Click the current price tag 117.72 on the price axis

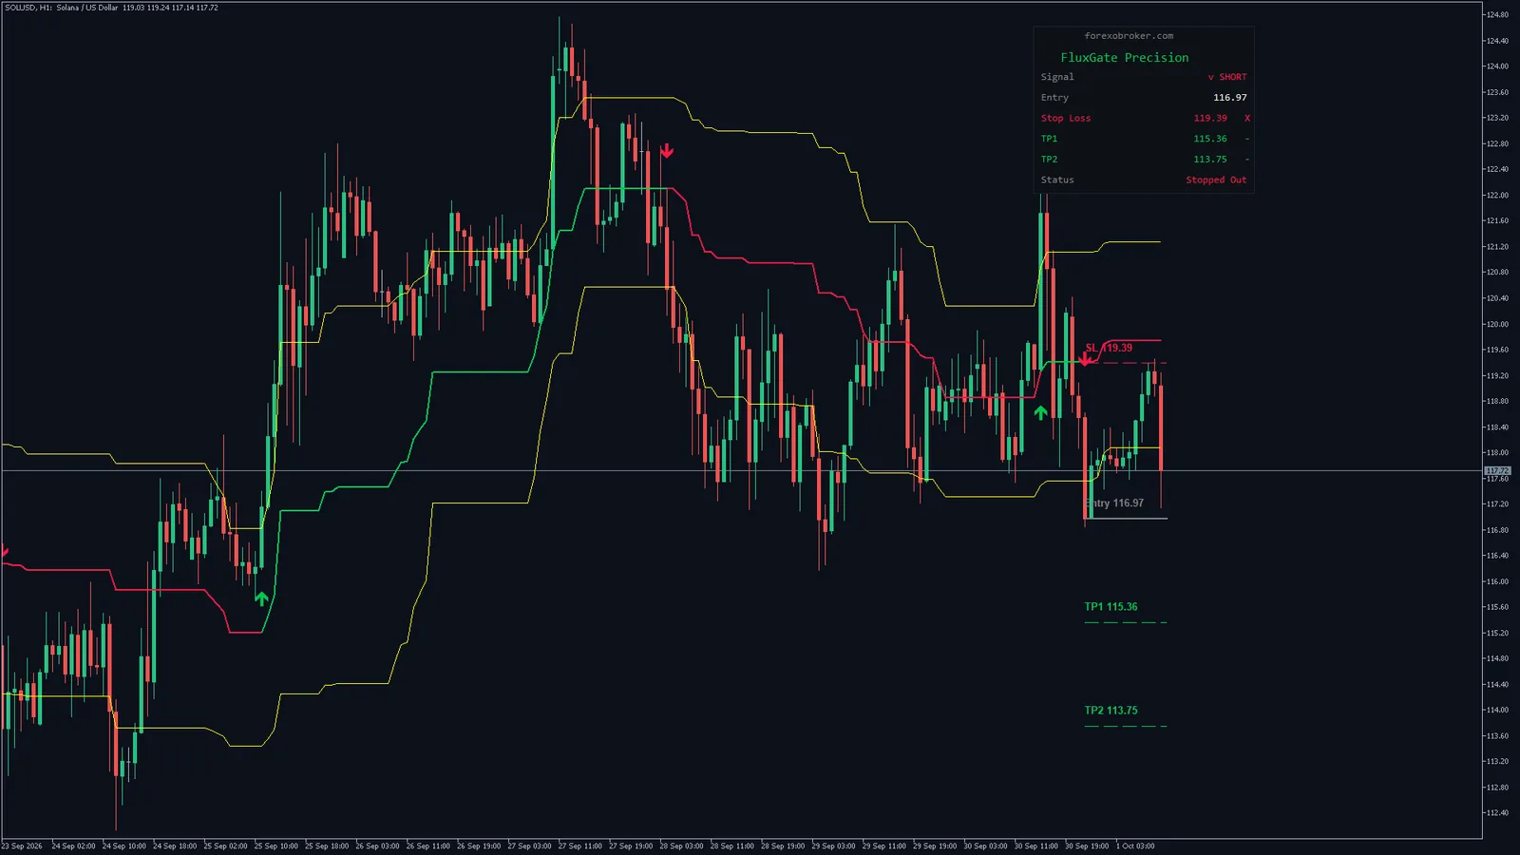(1497, 470)
